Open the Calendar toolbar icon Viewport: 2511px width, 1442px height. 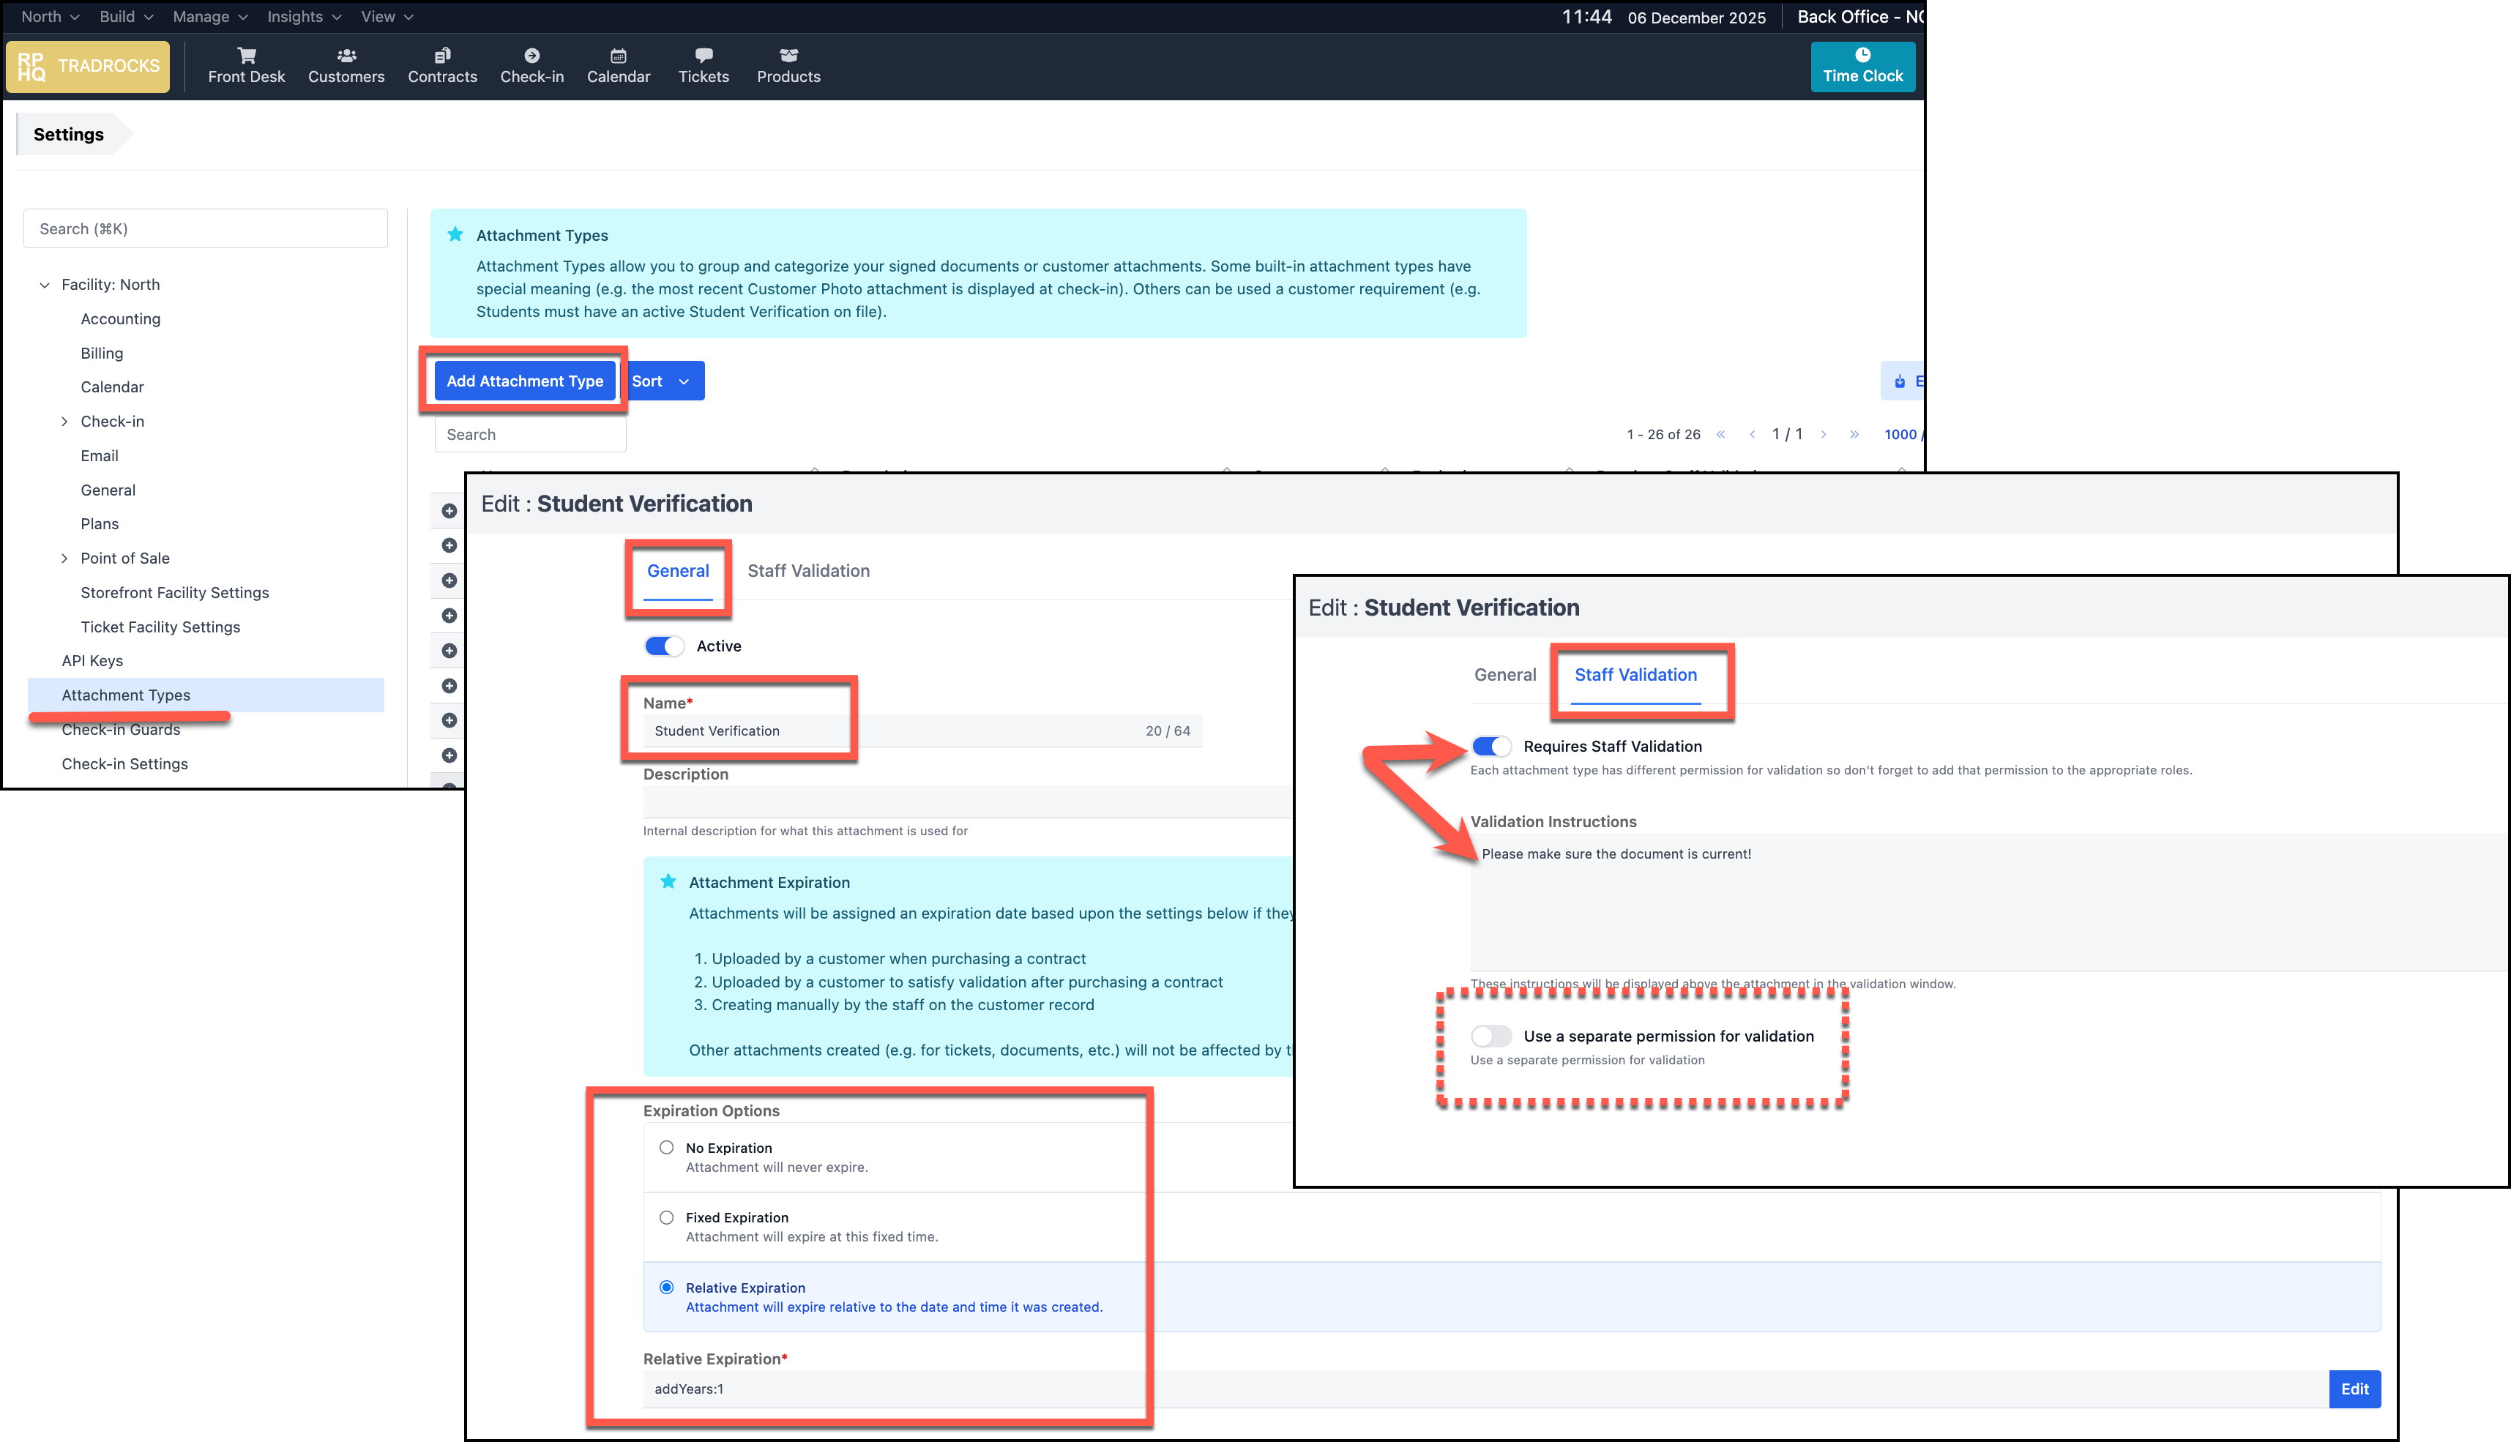coord(618,56)
